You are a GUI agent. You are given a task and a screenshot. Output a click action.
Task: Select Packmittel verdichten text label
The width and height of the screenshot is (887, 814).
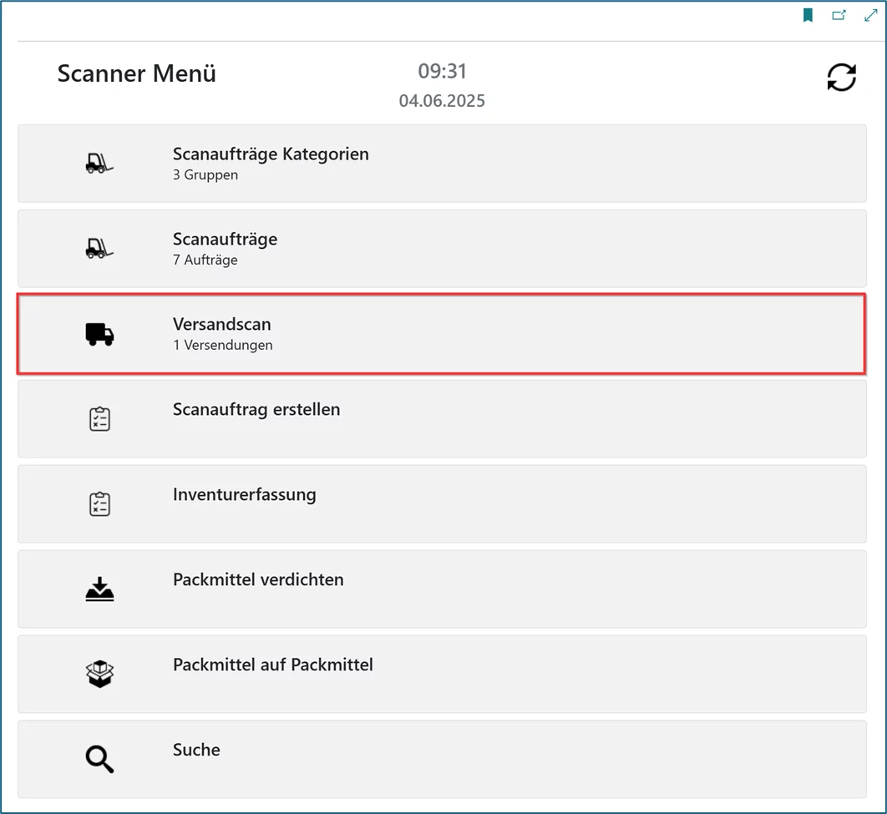point(258,579)
